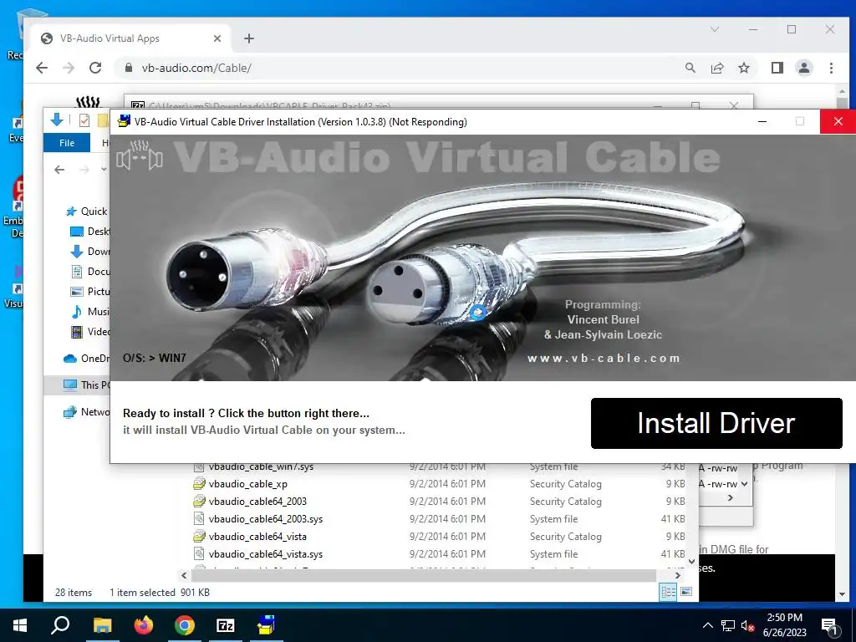The height and width of the screenshot is (642, 856).
Task: Bookmark this page with star icon
Action: click(x=743, y=68)
